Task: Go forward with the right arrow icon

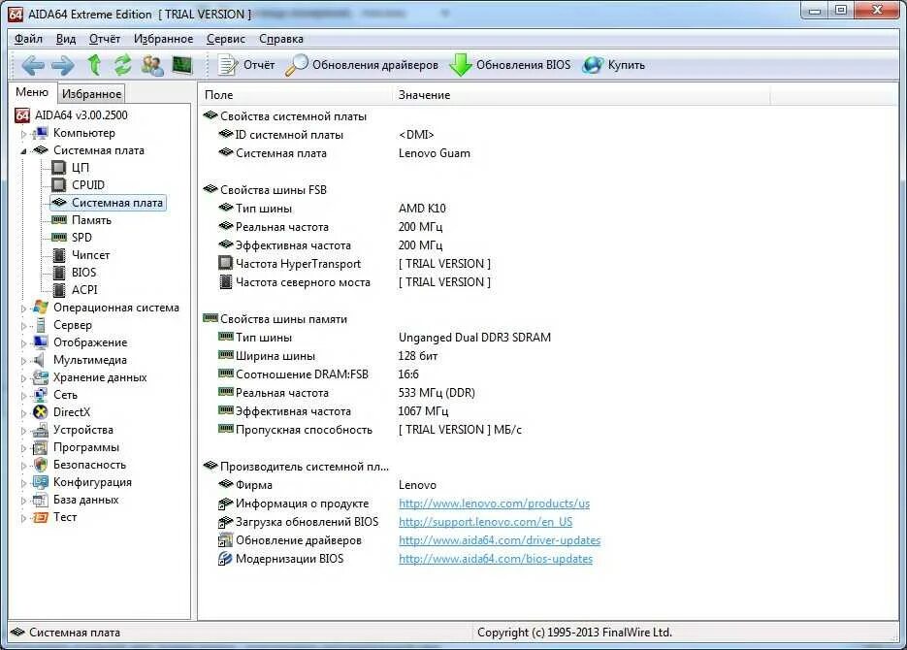Action: coord(62,65)
